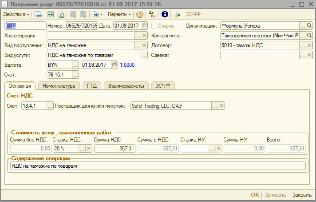Open selection for Вид услуги field
The width and height of the screenshot is (316, 202).
(144, 55)
